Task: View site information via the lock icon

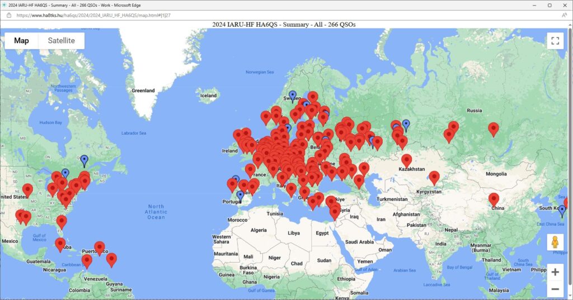Action: (x=8, y=16)
